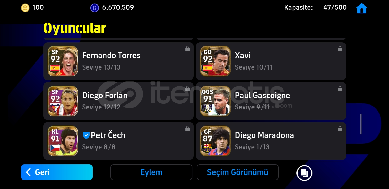The height and width of the screenshot is (189, 389).
Task: Tap the gold eFootball coin icon
Action: point(25,8)
